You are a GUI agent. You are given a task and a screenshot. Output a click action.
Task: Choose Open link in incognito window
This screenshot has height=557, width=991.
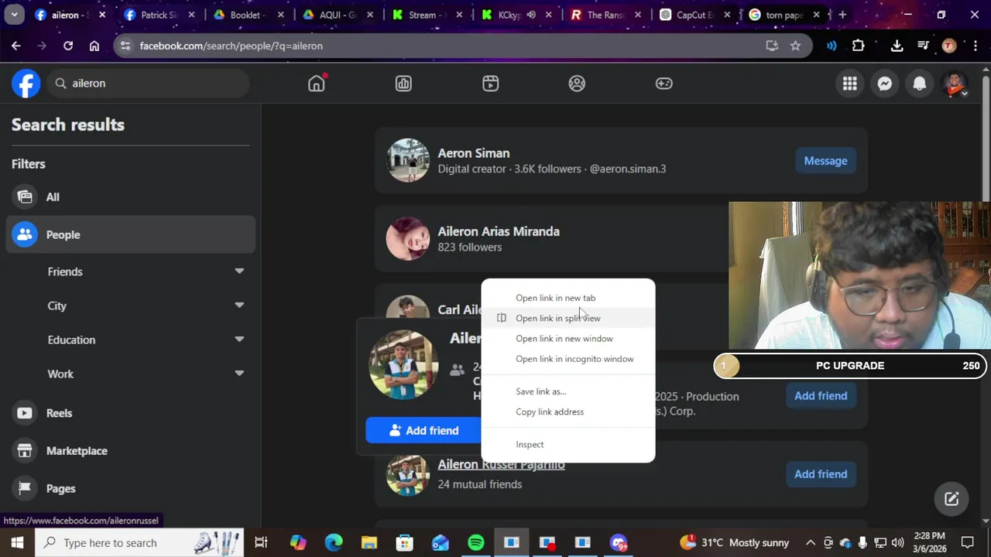pos(568,359)
